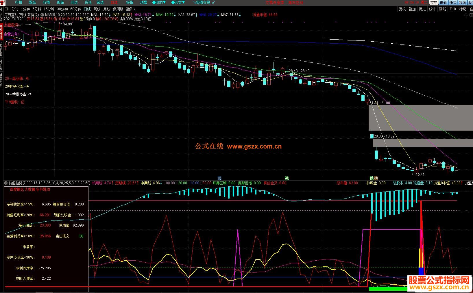Switch to 15分钟 period tab
The width and height of the screenshot is (473, 293).
pyautogui.click(x=49, y=9)
